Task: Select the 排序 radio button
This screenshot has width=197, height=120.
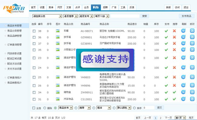Action: point(134,108)
